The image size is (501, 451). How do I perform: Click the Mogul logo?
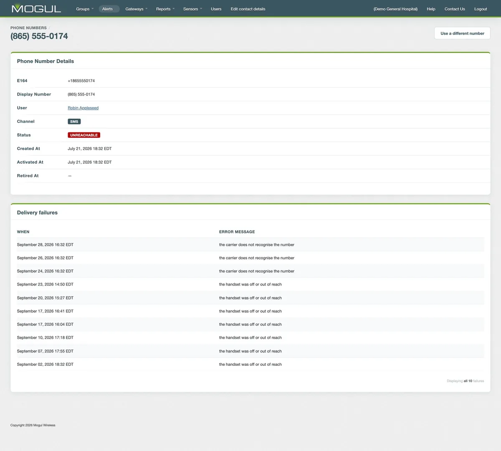[x=36, y=8]
